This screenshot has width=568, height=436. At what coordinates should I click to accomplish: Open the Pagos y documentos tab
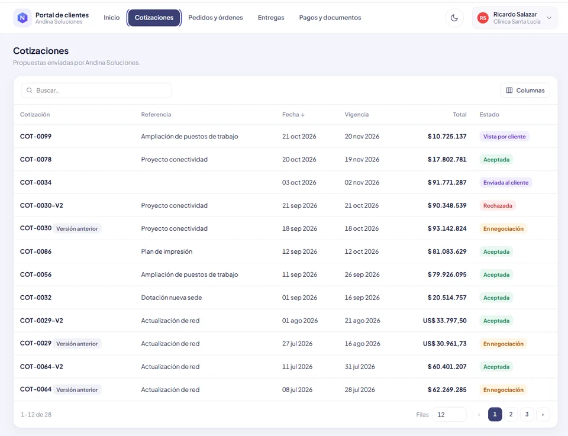(330, 18)
